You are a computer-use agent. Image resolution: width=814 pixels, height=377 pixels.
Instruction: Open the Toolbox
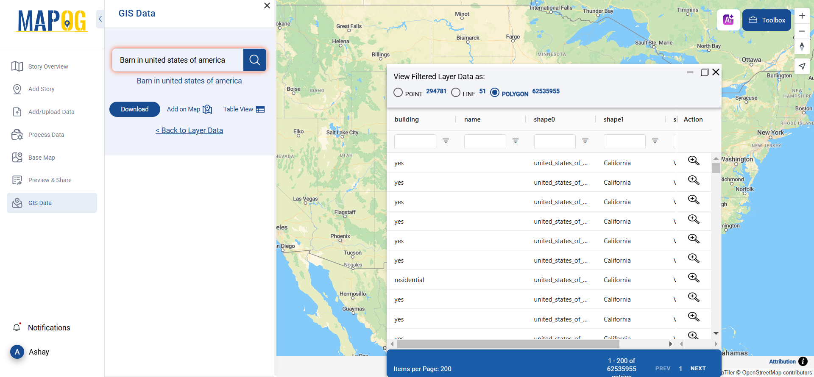(767, 20)
